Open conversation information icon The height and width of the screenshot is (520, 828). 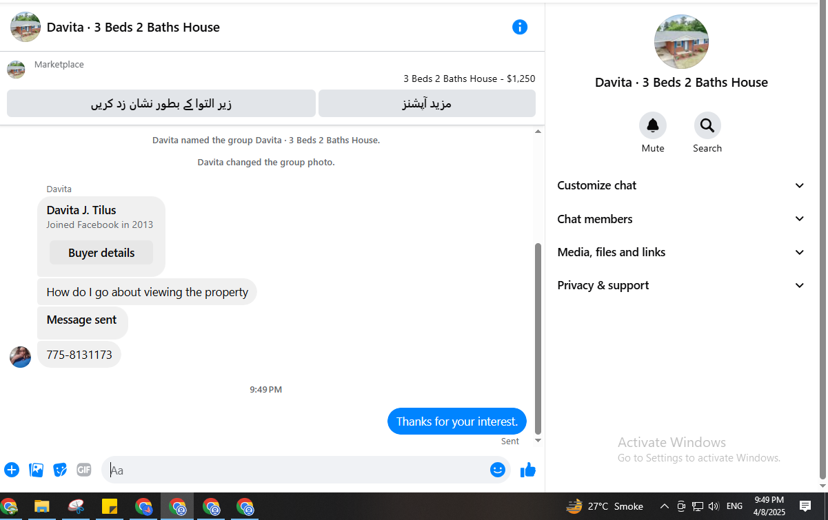[520, 27]
